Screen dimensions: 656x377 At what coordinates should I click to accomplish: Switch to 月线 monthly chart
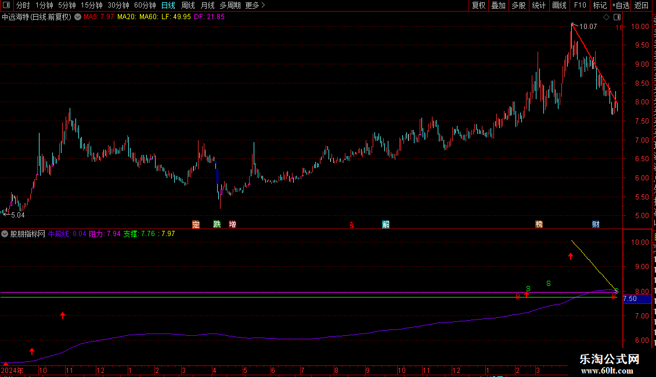click(207, 5)
